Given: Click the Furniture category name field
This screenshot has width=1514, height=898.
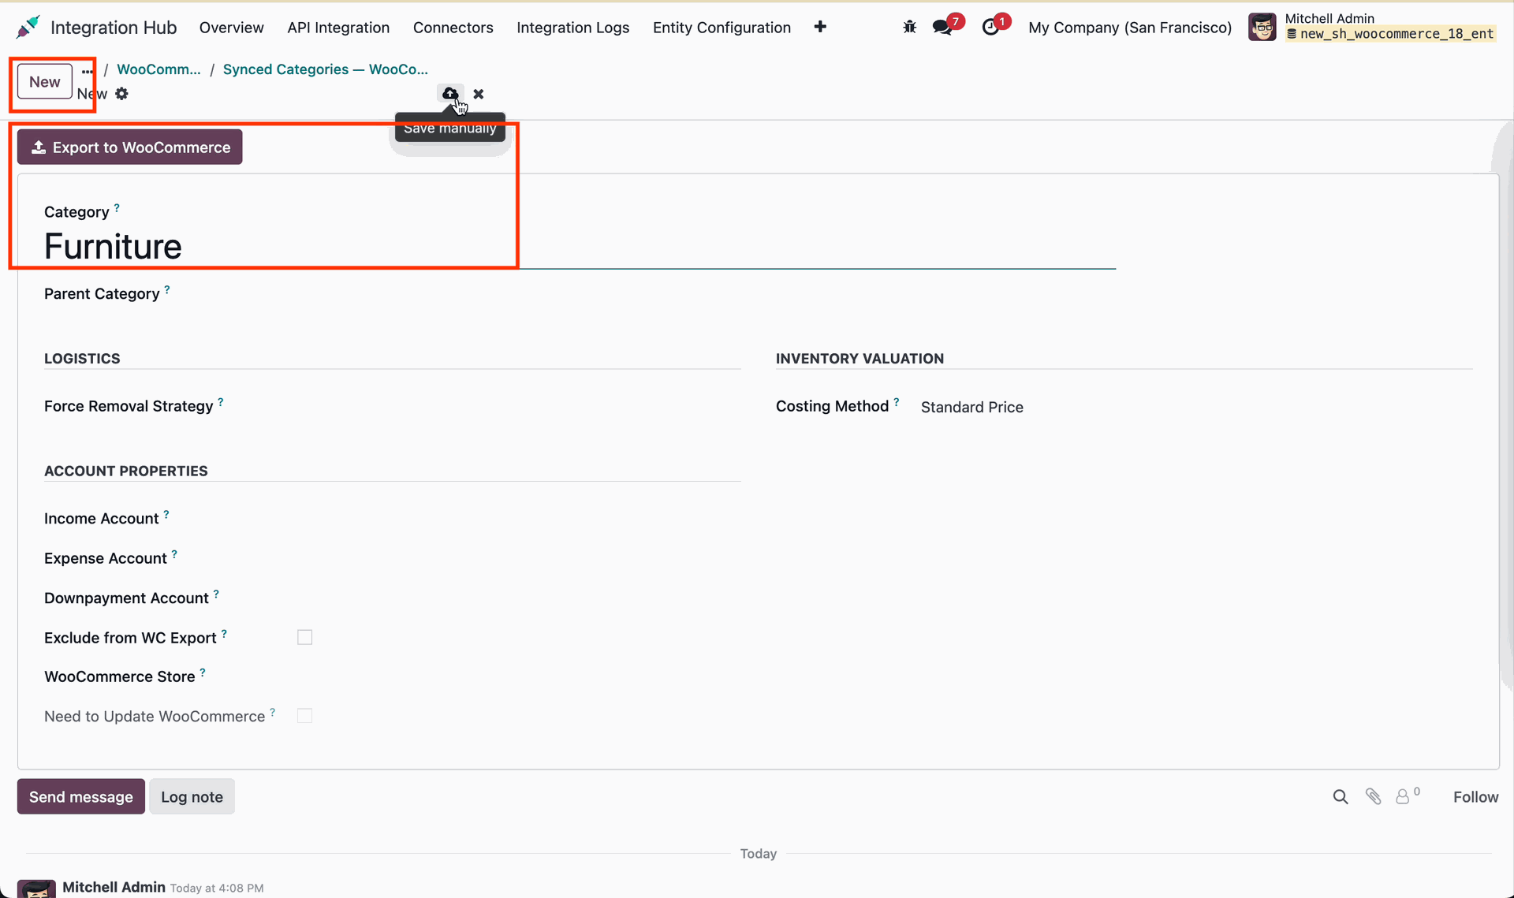Looking at the screenshot, I should (580, 247).
